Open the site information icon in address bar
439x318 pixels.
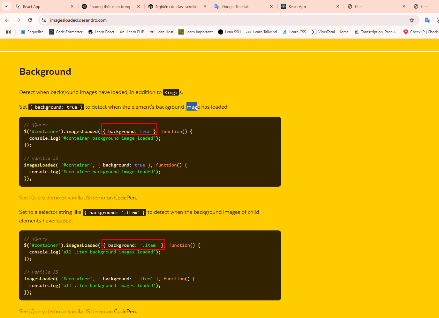tap(44, 20)
